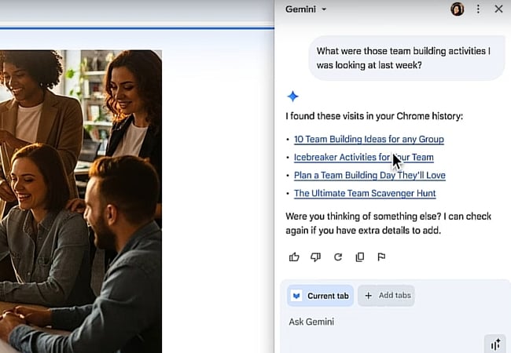Regenerate the Gemini response
This screenshot has width=511, height=353.
(x=338, y=257)
